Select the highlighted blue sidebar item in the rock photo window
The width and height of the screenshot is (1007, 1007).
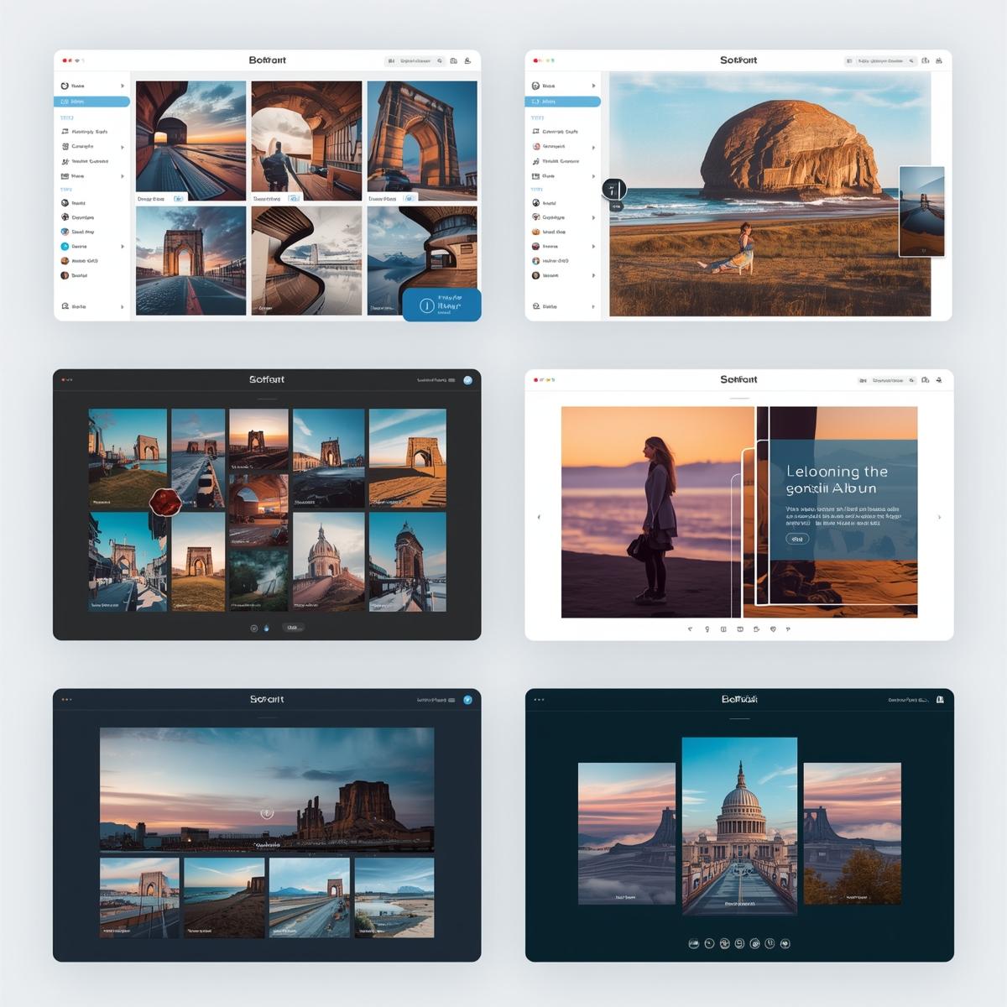tap(563, 102)
